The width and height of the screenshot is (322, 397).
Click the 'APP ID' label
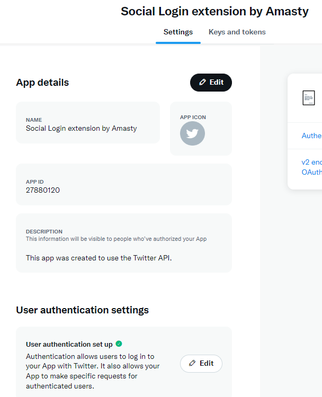click(x=35, y=182)
